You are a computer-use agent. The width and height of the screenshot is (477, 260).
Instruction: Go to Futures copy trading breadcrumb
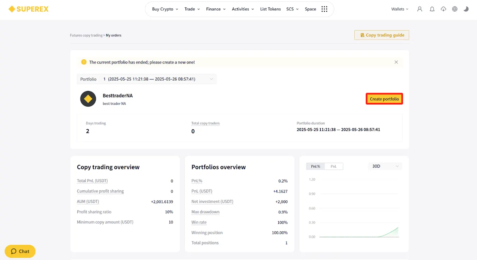[x=86, y=35]
